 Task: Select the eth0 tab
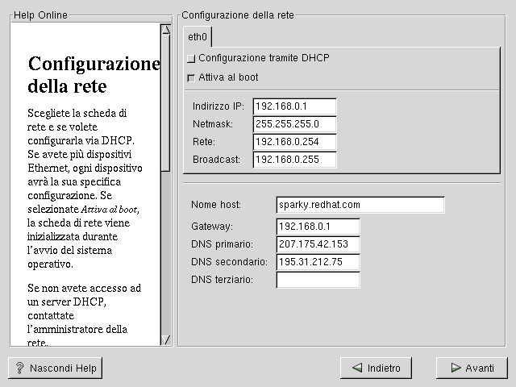tap(198, 37)
